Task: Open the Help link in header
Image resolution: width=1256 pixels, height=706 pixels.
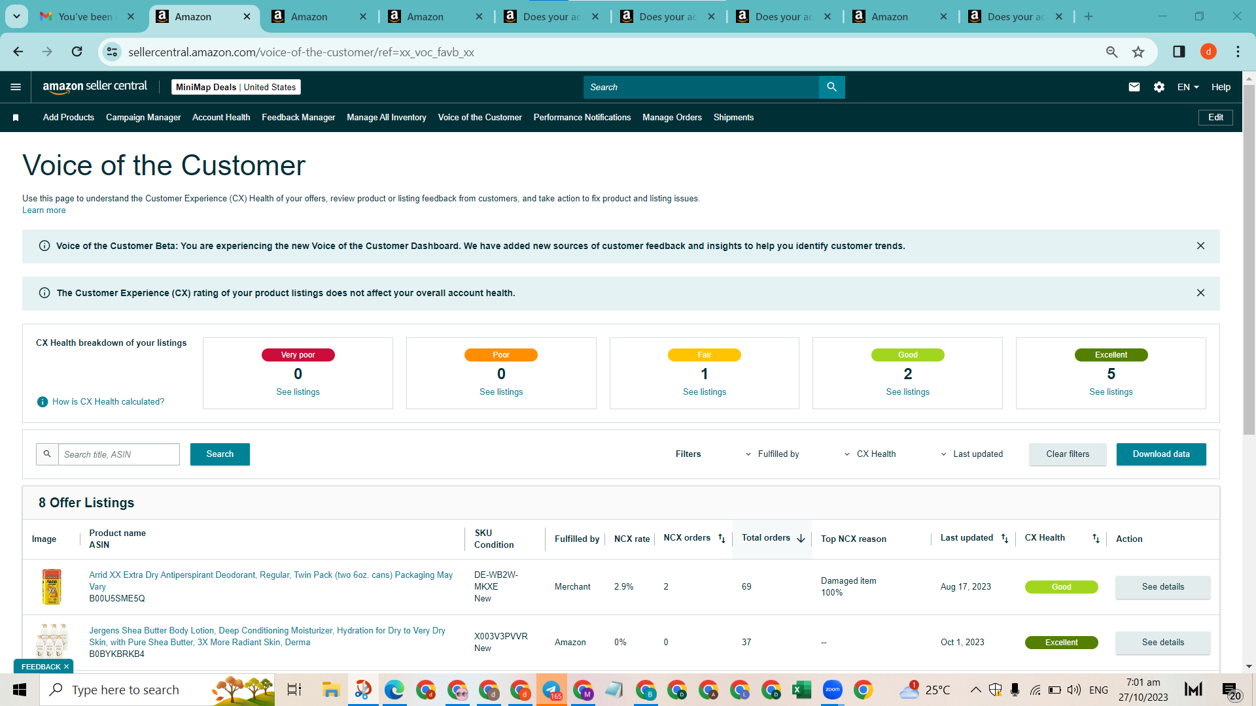Action: (1221, 87)
